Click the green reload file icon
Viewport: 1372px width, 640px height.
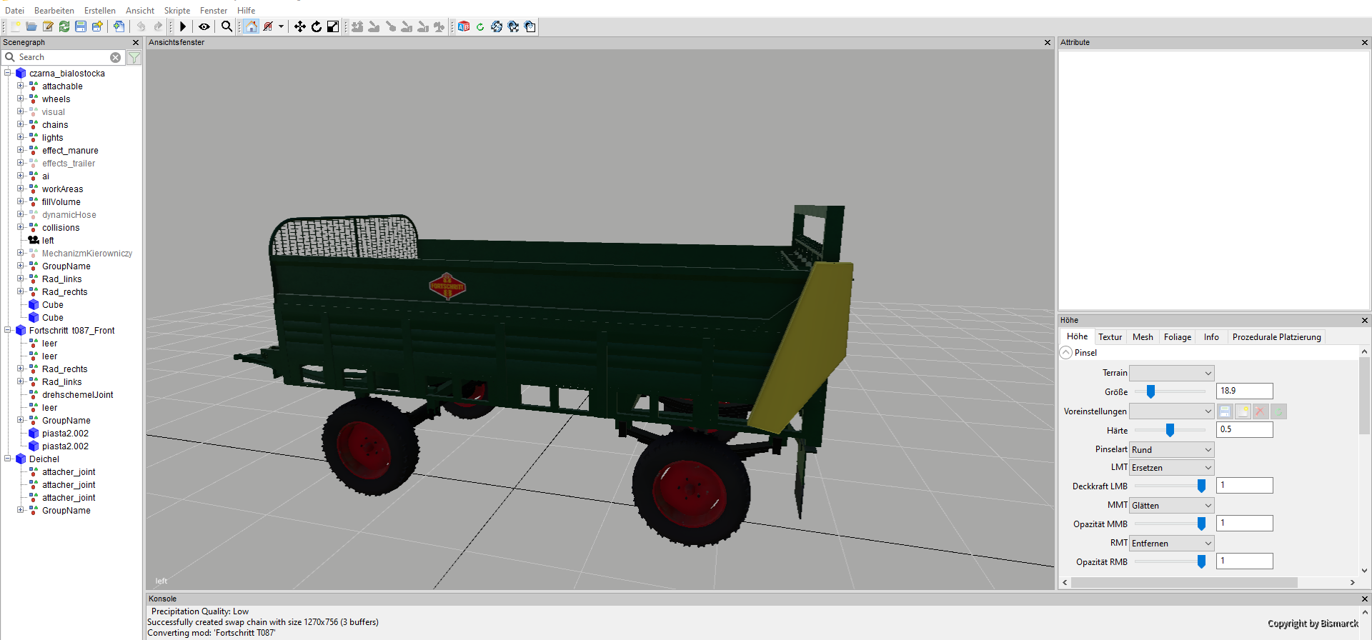(x=64, y=26)
